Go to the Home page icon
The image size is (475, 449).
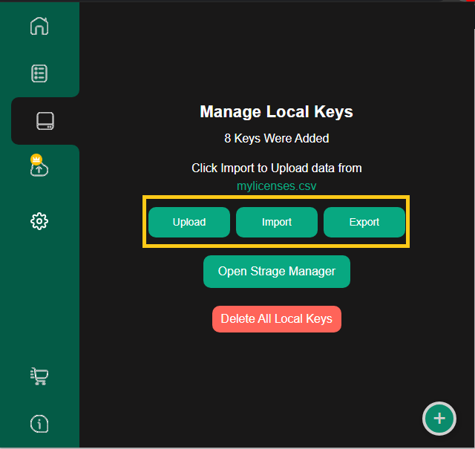click(39, 26)
